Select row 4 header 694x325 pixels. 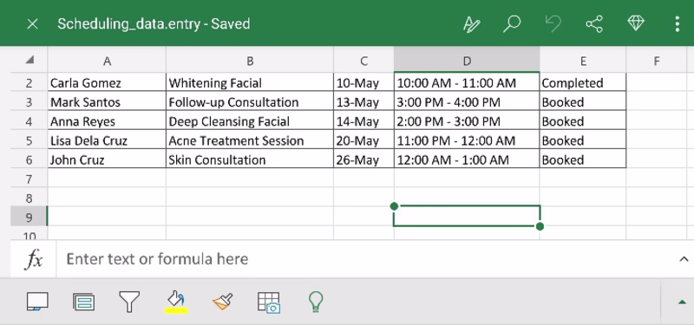[29, 121]
